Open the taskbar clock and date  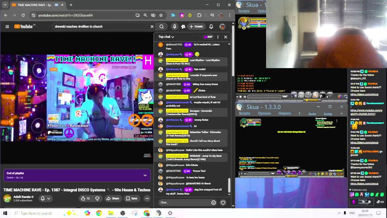(x=365, y=213)
